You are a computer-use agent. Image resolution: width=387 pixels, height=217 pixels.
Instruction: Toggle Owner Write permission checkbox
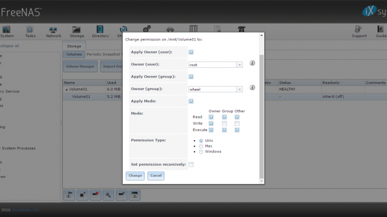click(211, 124)
